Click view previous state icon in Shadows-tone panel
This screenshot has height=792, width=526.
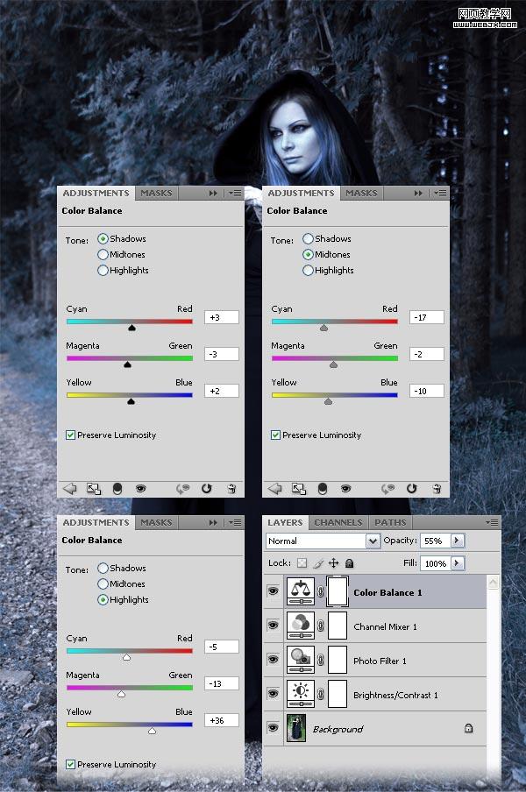click(x=183, y=489)
